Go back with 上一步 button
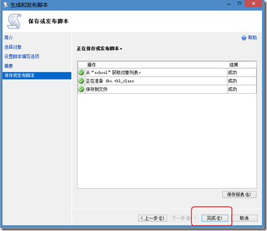Viewport: 267px width, 231px height. pos(153,218)
